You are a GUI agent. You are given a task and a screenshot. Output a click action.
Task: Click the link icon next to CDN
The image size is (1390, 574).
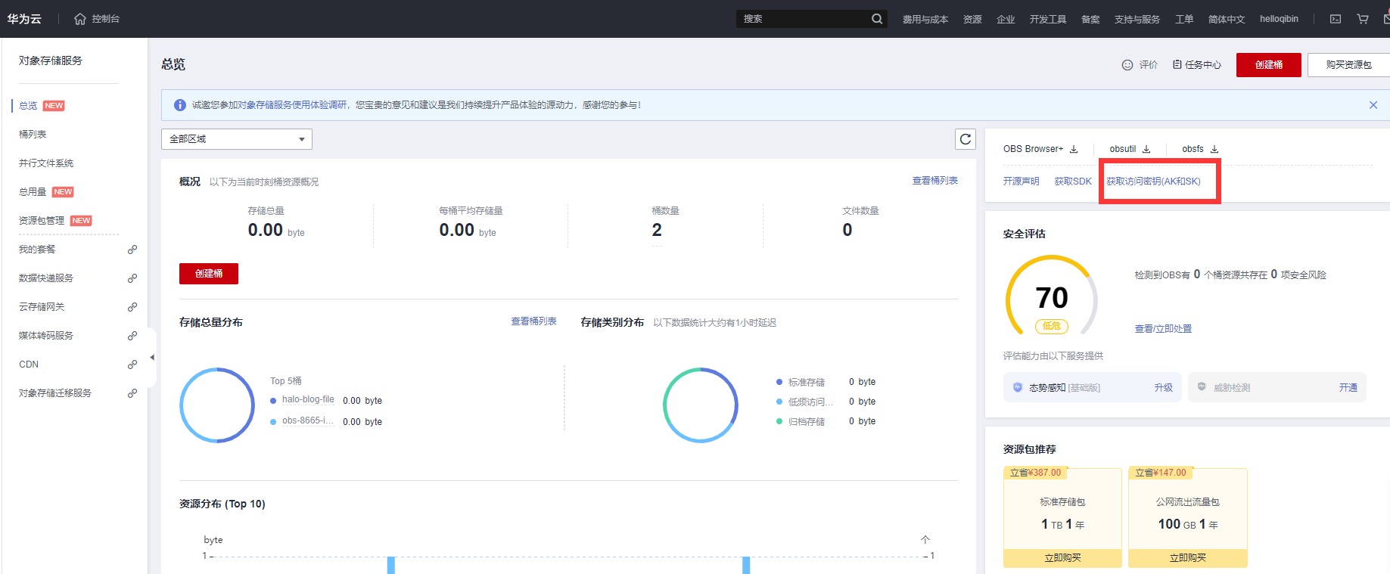tap(132, 365)
